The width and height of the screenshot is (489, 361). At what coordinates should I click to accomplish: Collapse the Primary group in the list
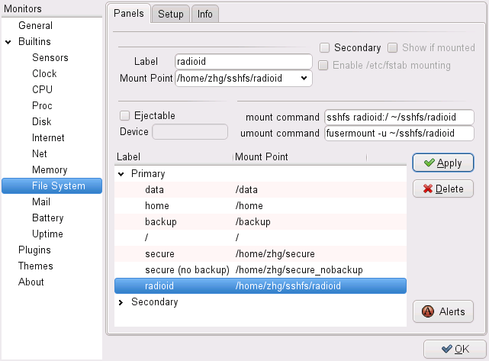(121, 174)
